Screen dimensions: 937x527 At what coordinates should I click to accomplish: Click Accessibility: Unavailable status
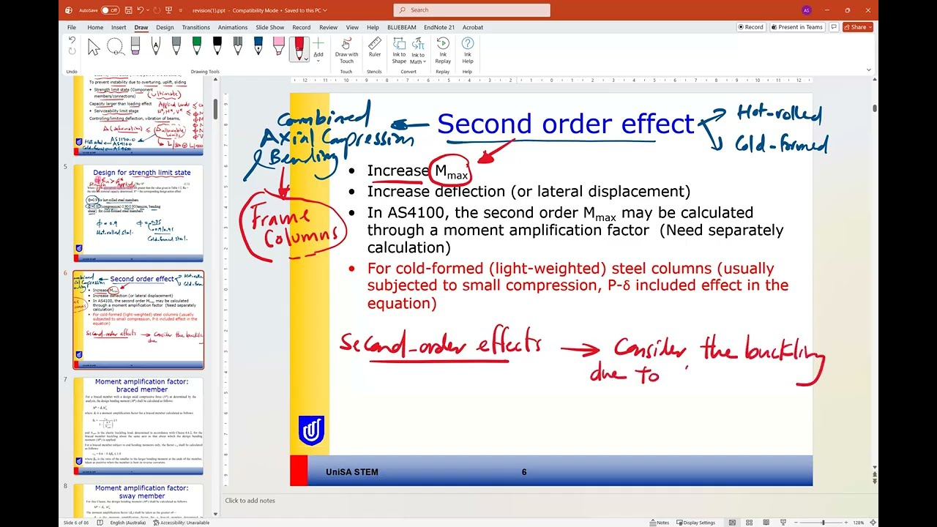click(180, 523)
